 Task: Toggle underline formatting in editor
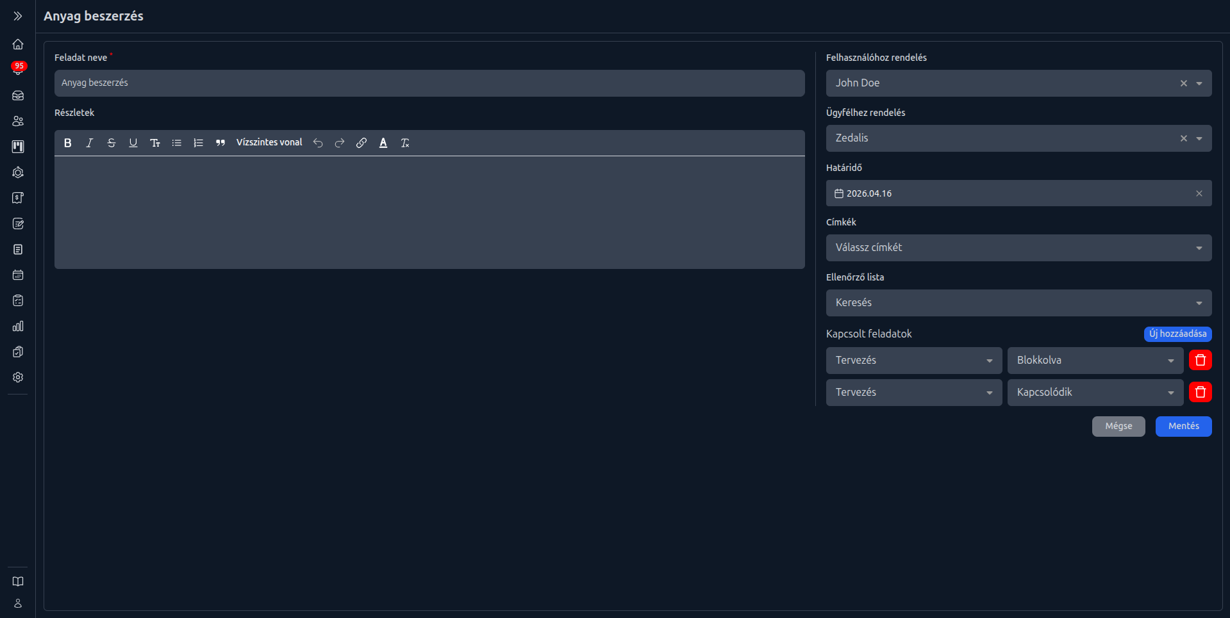point(133,143)
